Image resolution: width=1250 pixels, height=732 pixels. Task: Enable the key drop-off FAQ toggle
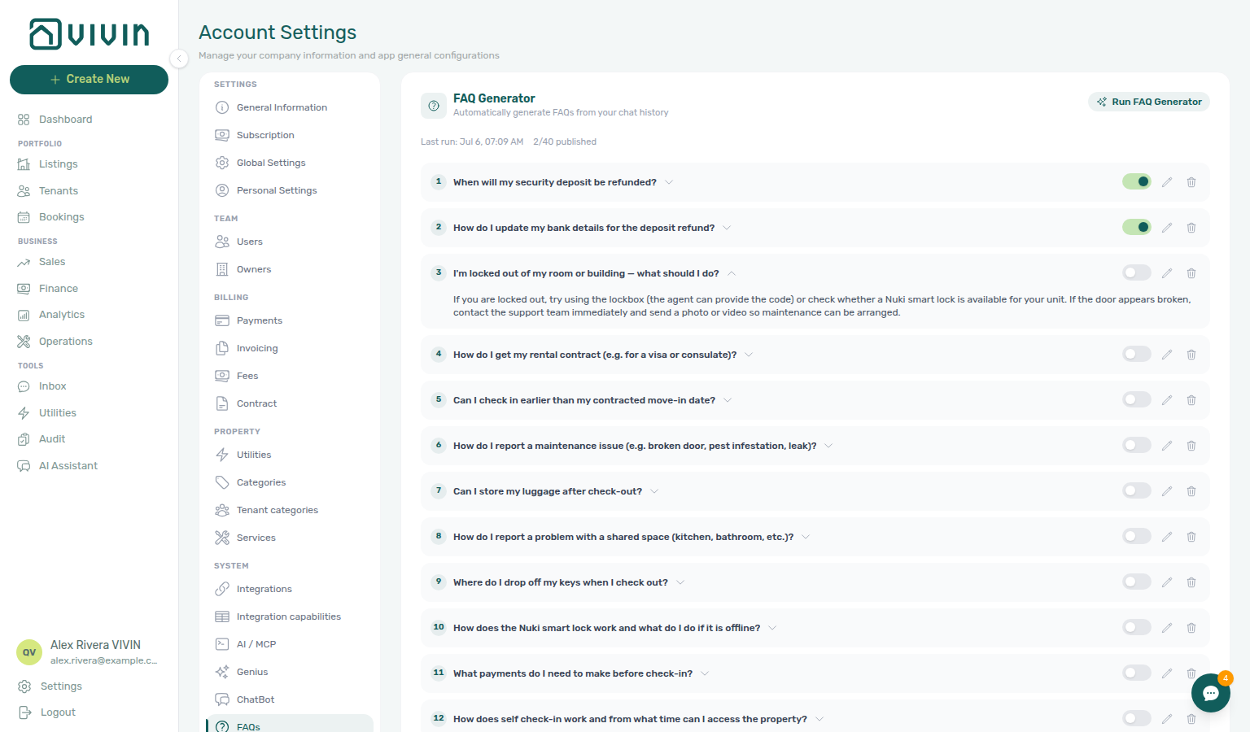pyautogui.click(x=1137, y=582)
